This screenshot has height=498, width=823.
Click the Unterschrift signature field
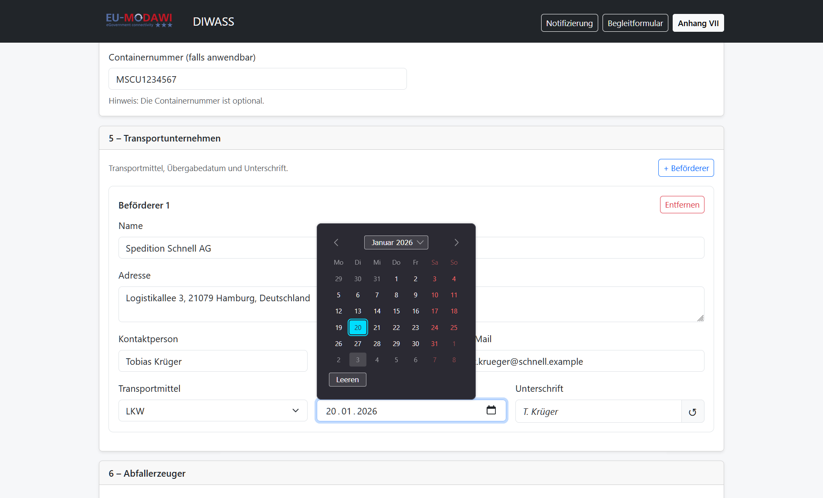click(598, 412)
